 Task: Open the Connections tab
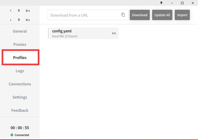[x=20, y=84]
